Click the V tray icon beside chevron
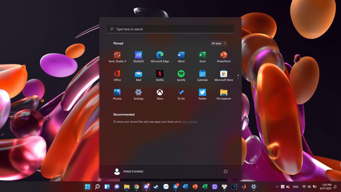The image size is (341, 192). click(x=283, y=187)
